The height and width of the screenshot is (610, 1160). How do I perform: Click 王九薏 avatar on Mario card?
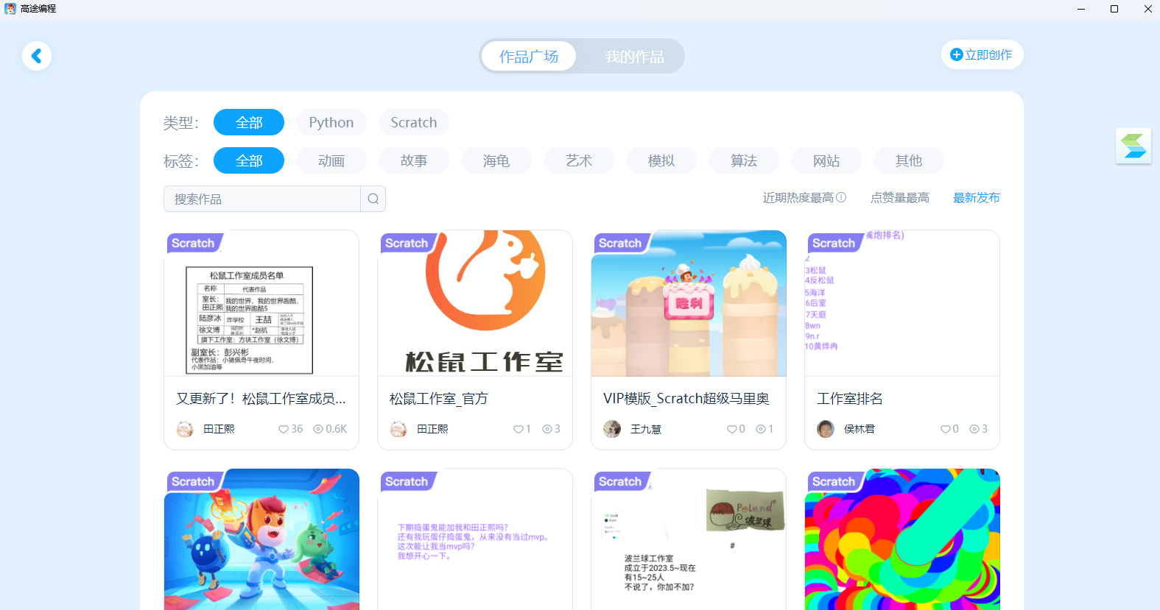point(612,429)
